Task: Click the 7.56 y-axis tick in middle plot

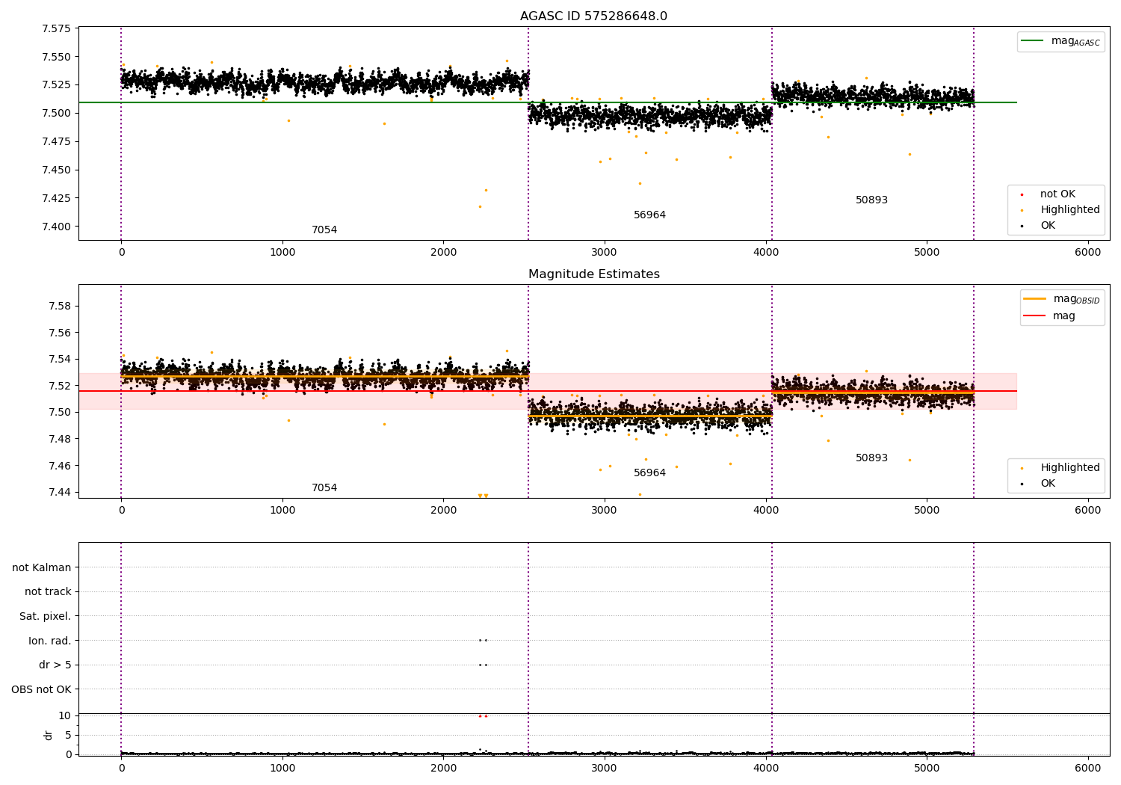Action: [59, 333]
